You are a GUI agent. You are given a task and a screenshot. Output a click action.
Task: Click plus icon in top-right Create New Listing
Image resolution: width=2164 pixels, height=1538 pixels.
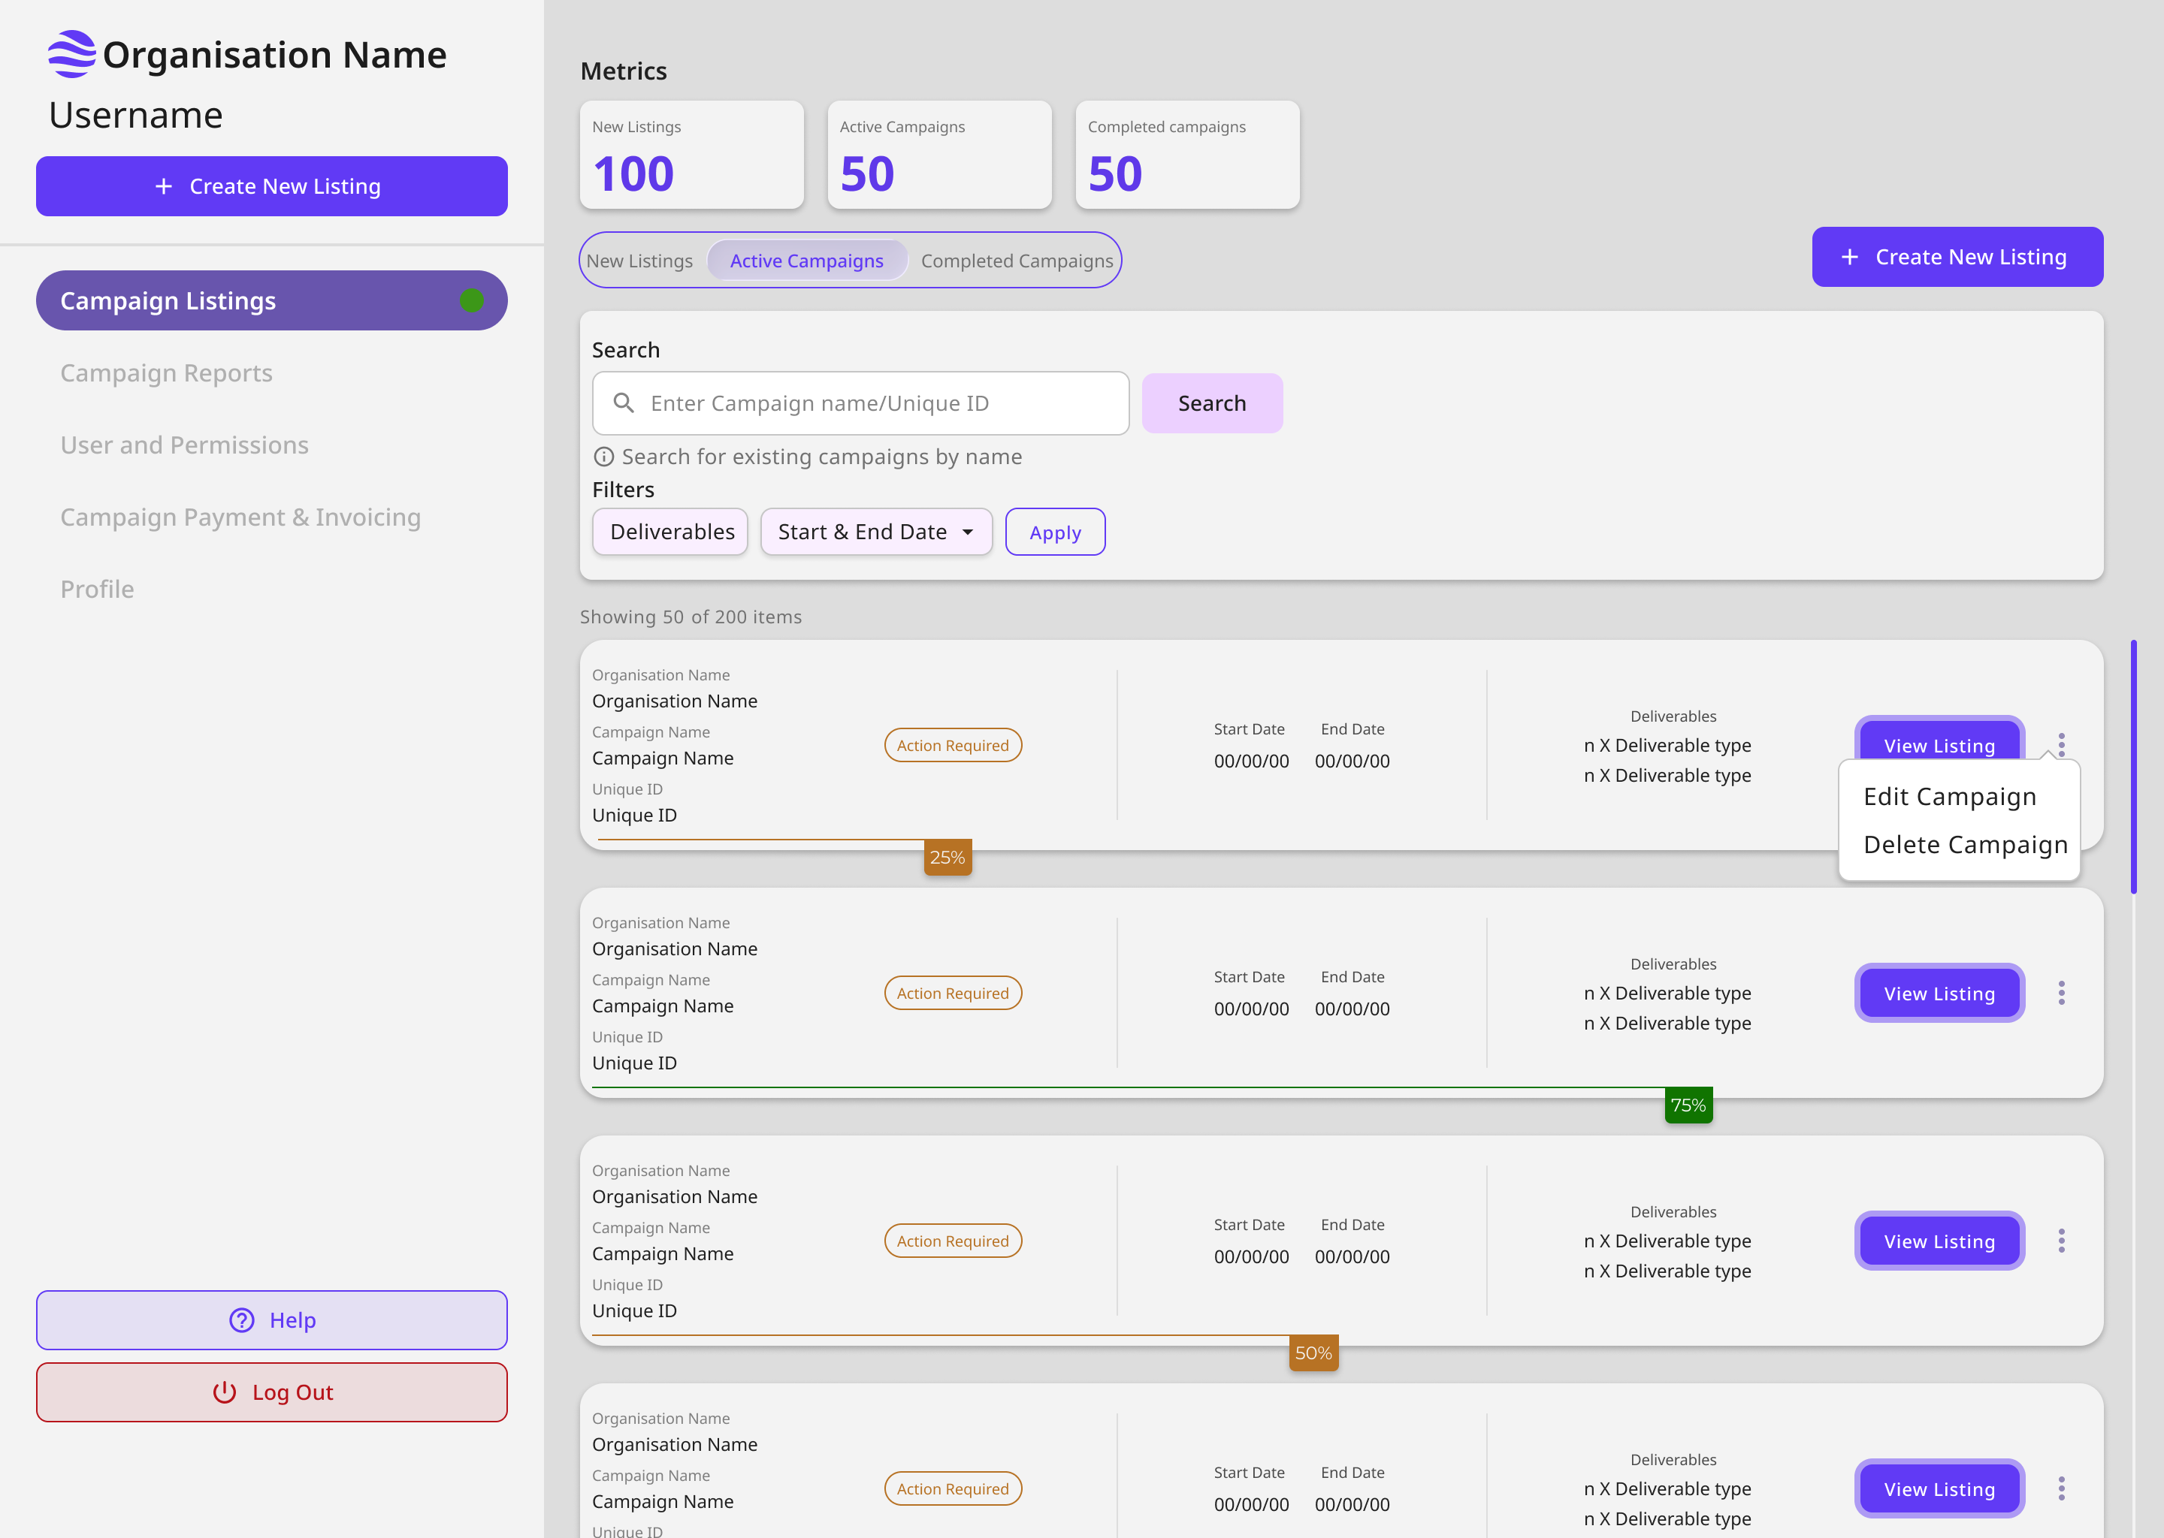[1849, 257]
